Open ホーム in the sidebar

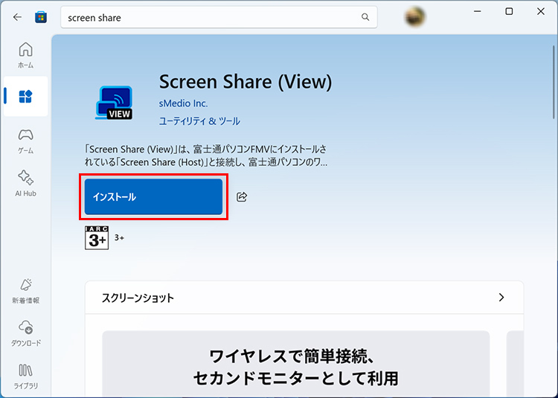[x=25, y=55]
